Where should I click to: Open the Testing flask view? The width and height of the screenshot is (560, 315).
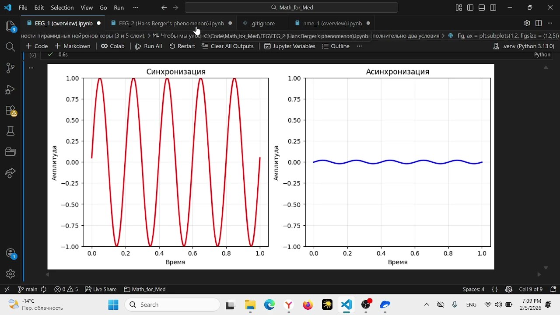(x=10, y=131)
